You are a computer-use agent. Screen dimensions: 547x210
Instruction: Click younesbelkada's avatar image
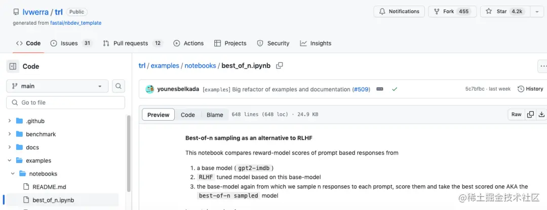(150, 89)
